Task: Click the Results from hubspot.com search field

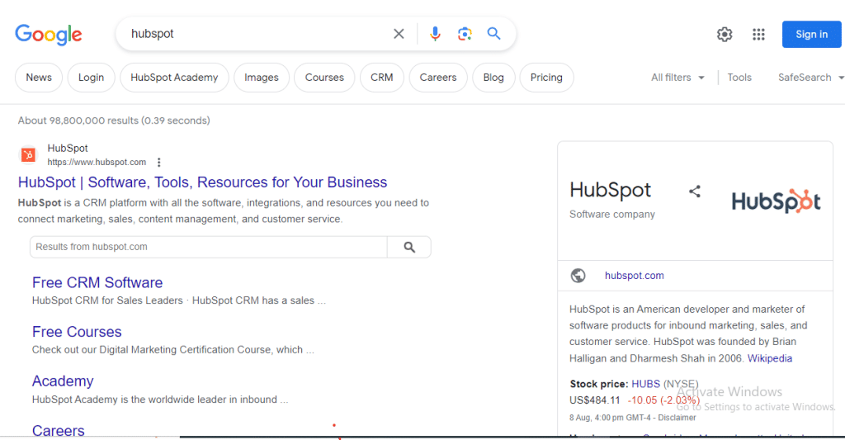Action: [209, 247]
